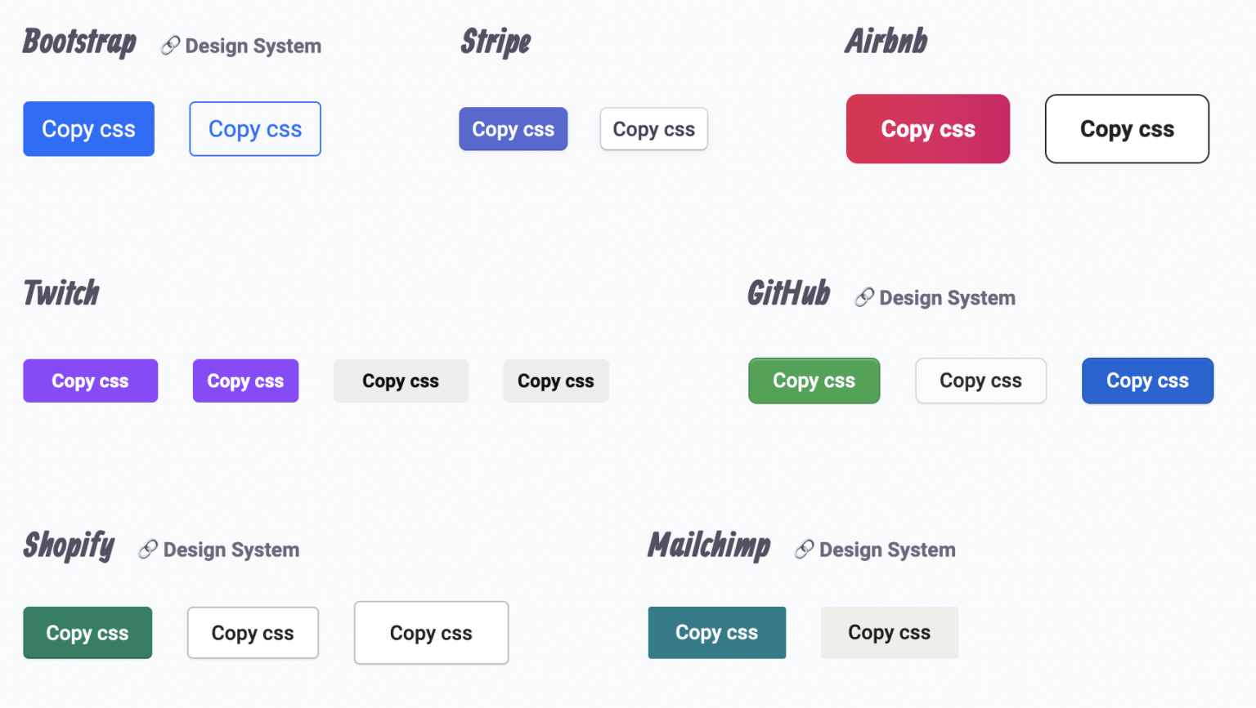Open the Mailchimp Design System link
Viewport: 1256px width, 708px height.
click(x=887, y=550)
